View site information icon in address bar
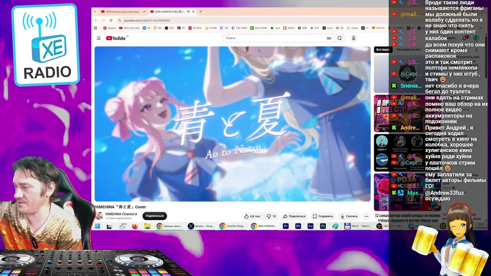The height and width of the screenshot is (276, 491). [x=120, y=20]
